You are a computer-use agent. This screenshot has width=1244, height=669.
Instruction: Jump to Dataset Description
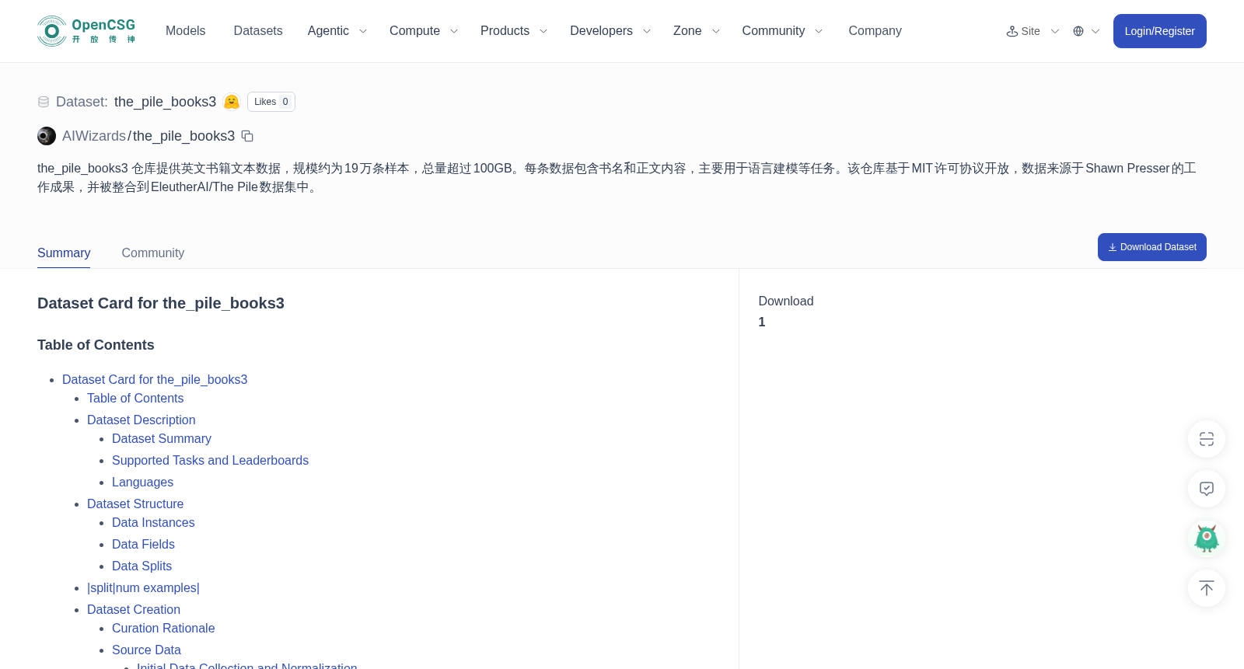[x=142, y=420]
